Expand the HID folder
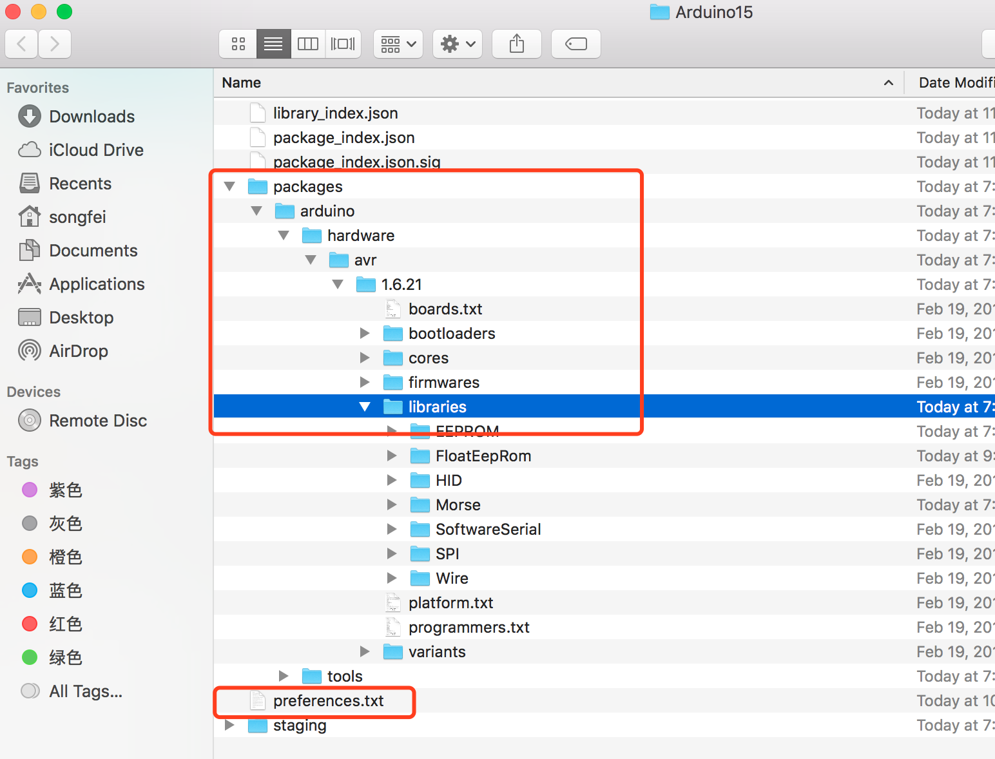Screen dimensions: 995x759 coord(392,480)
